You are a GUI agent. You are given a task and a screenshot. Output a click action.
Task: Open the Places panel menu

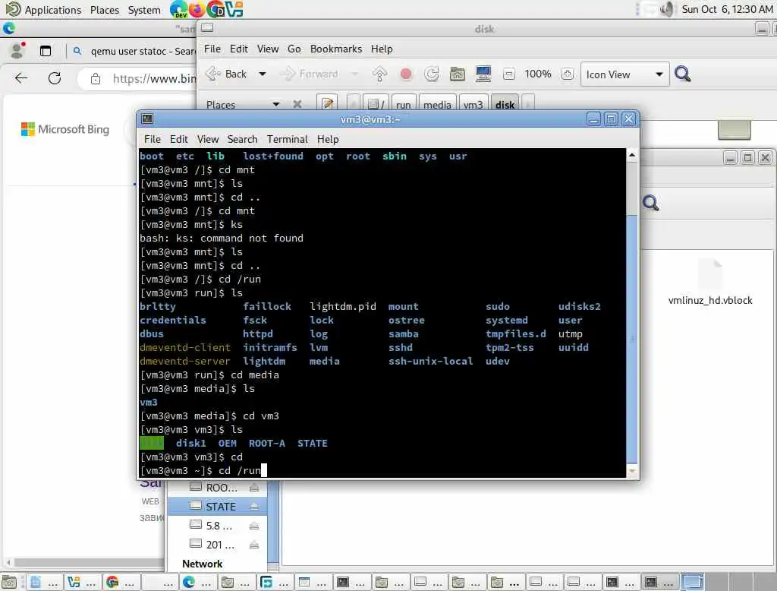(105, 9)
